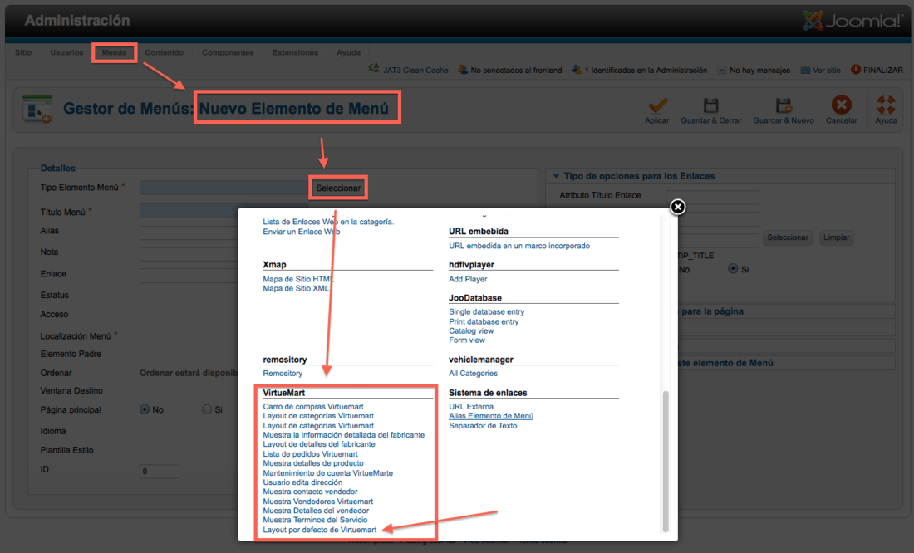Open the Extensiones menu
Image resolution: width=914 pixels, height=553 pixels.
(296, 52)
